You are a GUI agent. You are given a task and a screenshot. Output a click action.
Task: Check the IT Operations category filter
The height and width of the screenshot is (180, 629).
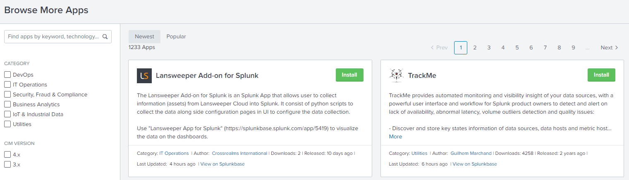pos(7,85)
